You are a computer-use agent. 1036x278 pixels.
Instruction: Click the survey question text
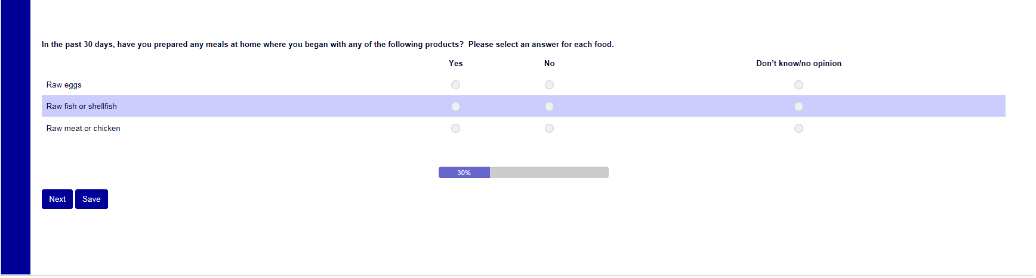coord(328,45)
